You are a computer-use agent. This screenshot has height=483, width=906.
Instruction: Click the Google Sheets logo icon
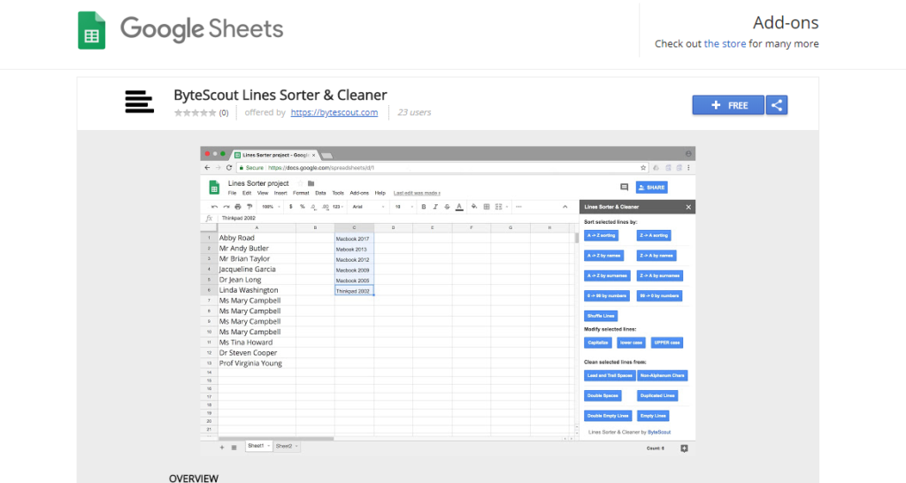click(91, 29)
